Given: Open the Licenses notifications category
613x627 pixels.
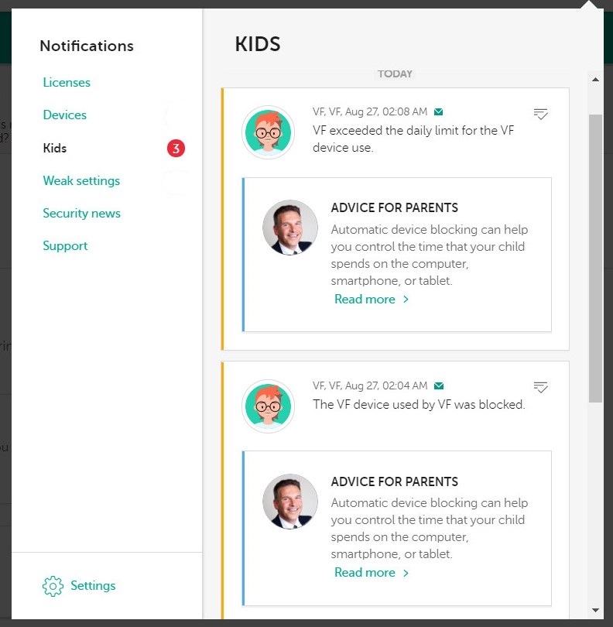Looking at the screenshot, I should pos(67,82).
